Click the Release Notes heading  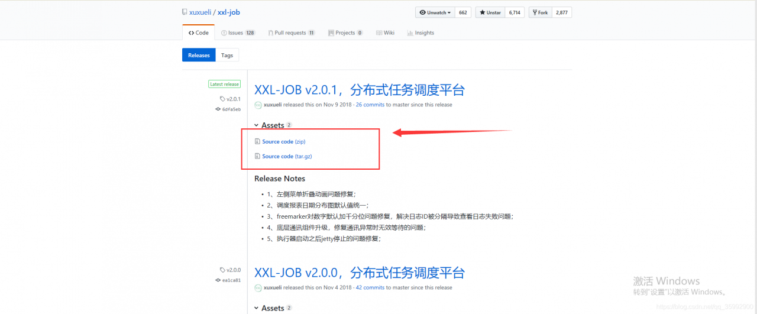click(x=280, y=179)
